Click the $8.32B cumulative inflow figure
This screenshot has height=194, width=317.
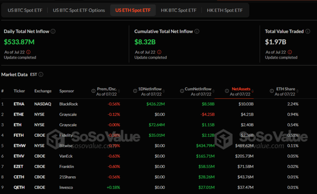[x=145, y=42]
